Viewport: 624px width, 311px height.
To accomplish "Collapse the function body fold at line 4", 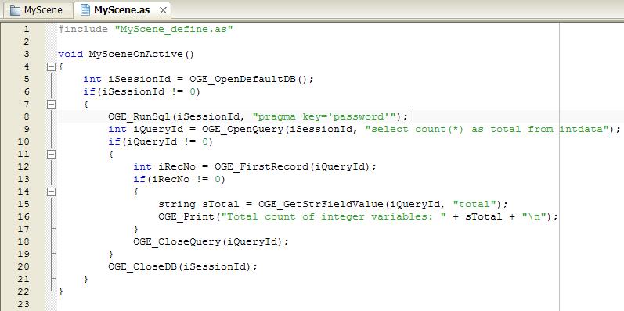I will coord(51,66).
